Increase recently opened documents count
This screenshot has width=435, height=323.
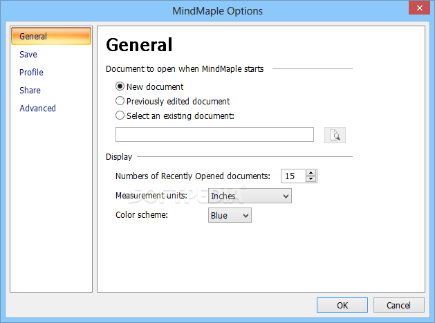[311, 173]
